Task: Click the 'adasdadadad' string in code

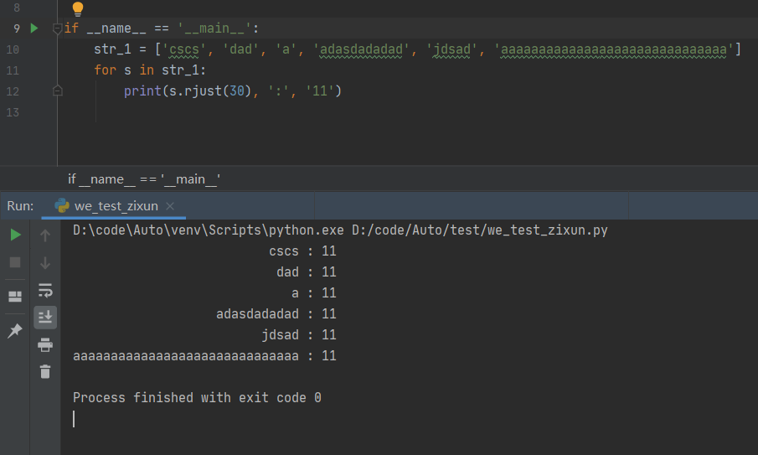Action: coord(362,49)
